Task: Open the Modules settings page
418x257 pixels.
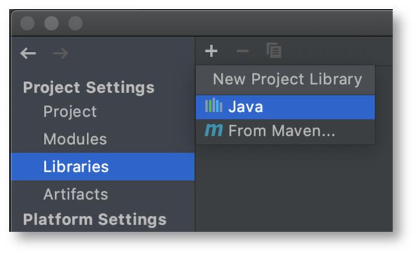Action: (75, 139)
